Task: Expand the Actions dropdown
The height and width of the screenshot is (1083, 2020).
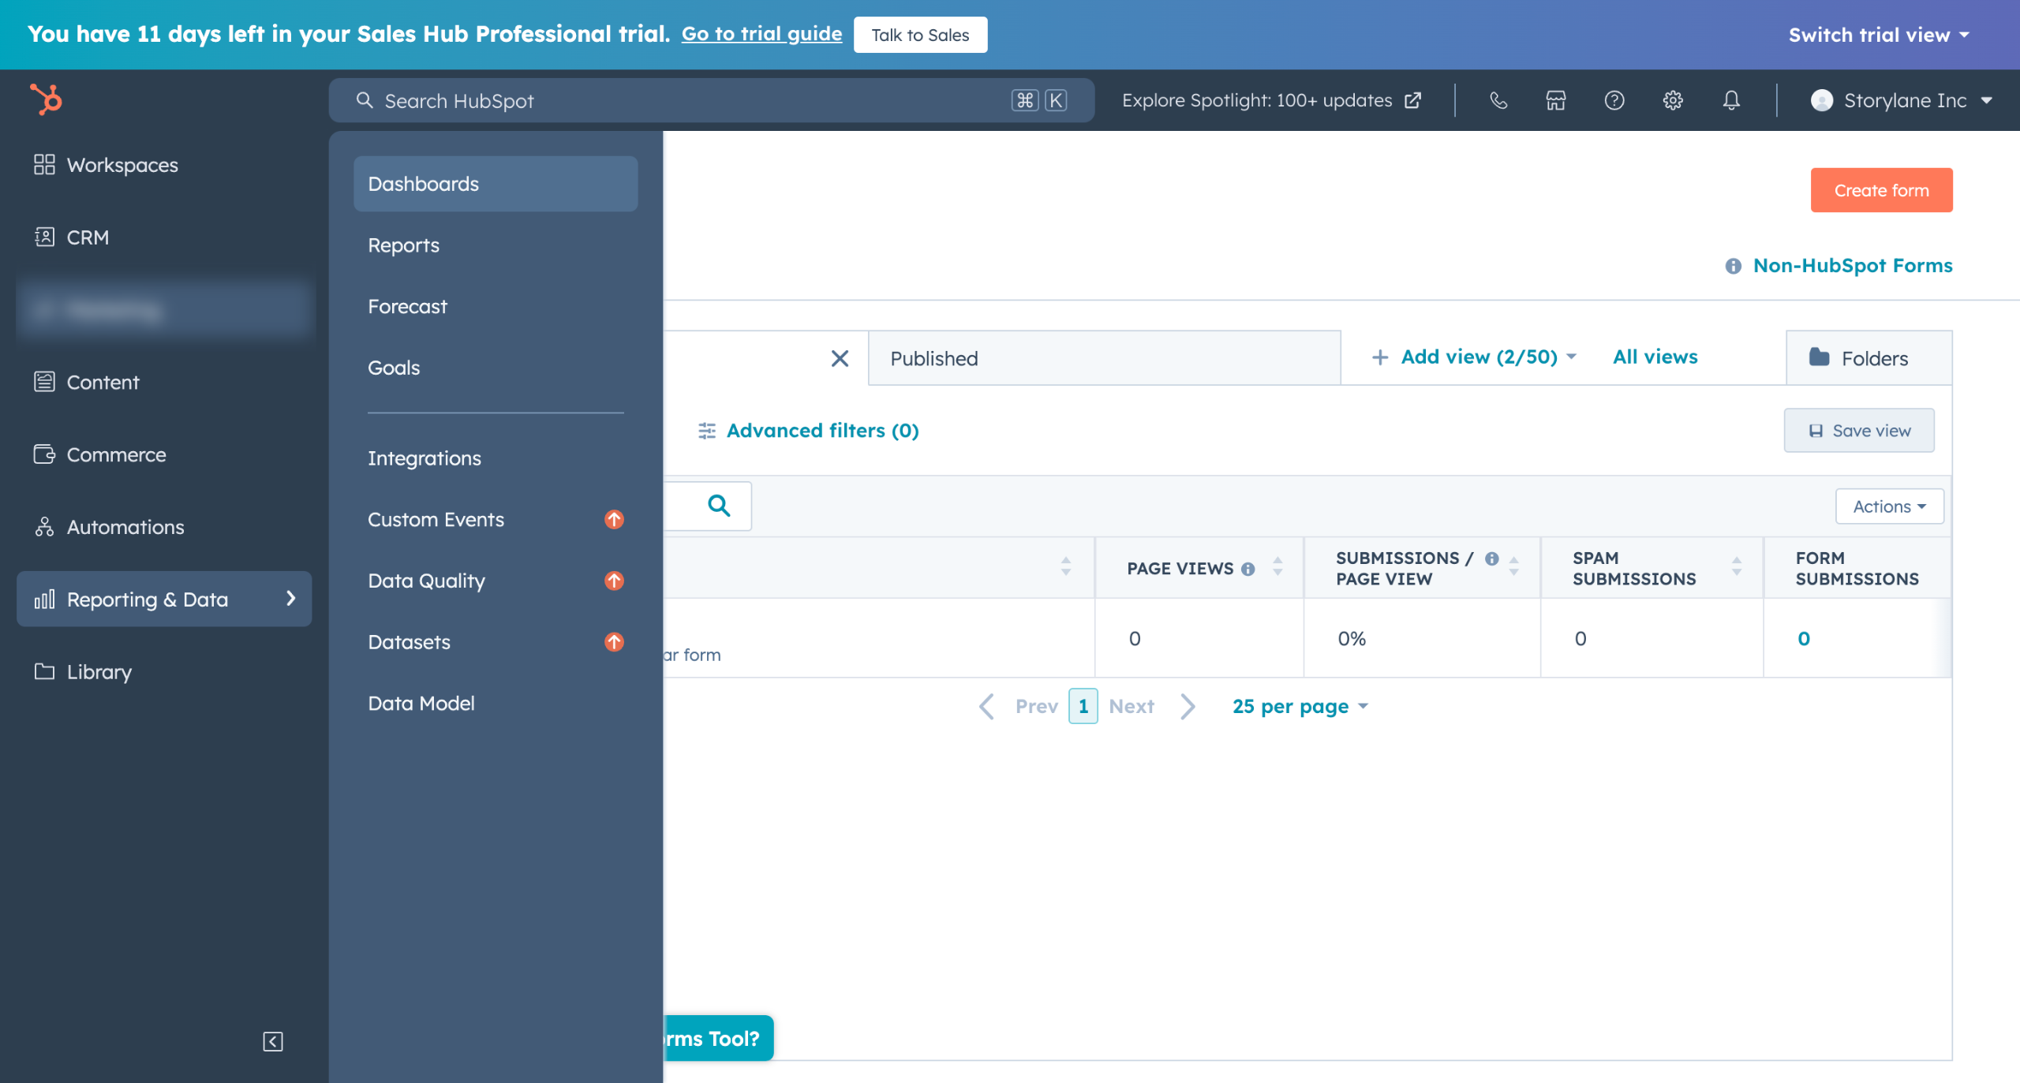Action: 1889,506
